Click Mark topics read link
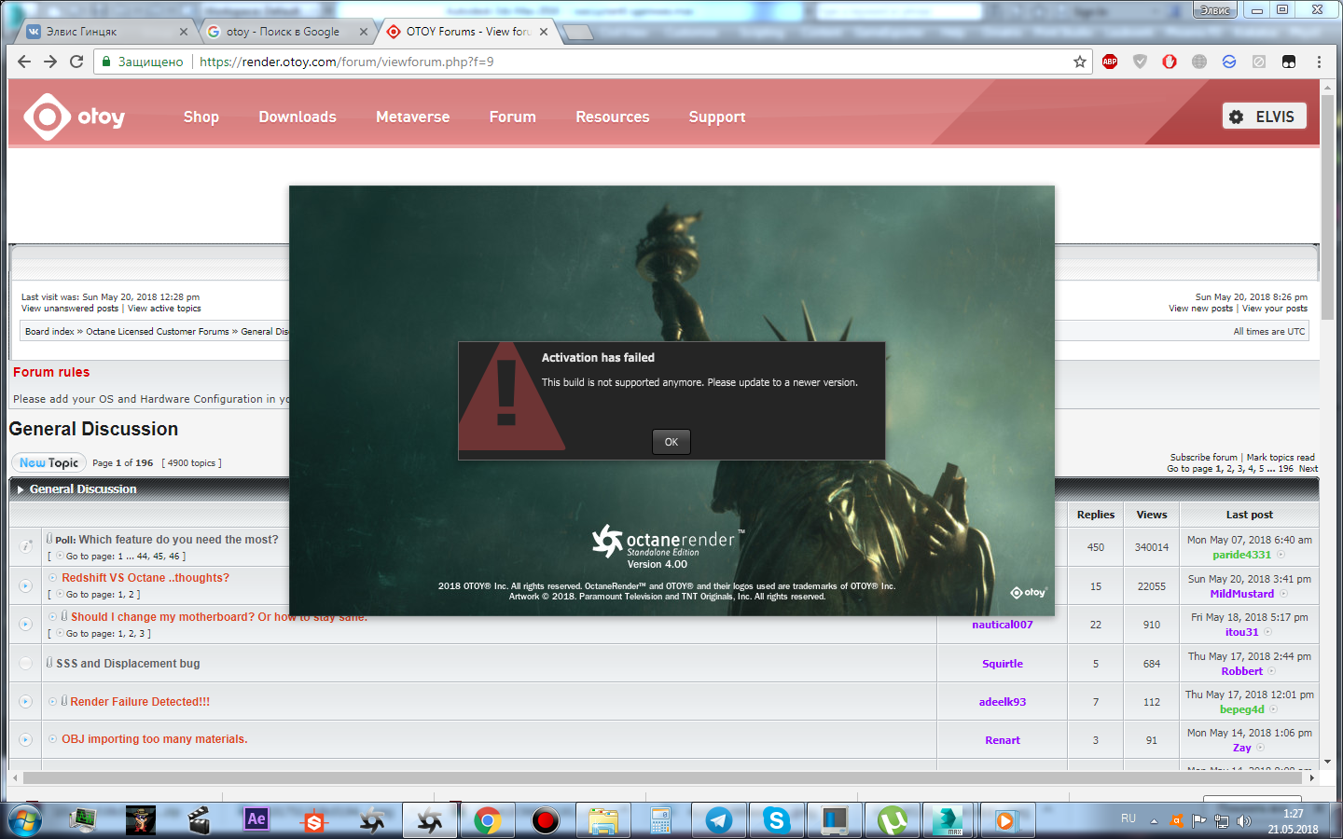 click(1281, 458)
